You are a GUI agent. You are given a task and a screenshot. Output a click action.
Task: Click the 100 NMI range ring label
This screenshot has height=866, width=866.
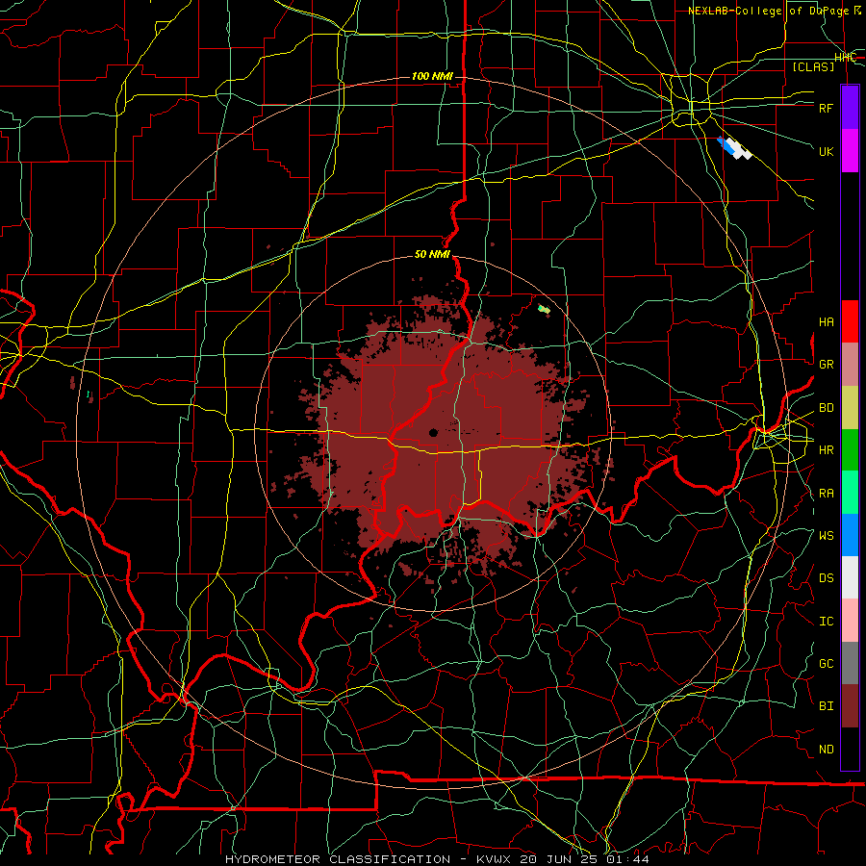(432, 76)
